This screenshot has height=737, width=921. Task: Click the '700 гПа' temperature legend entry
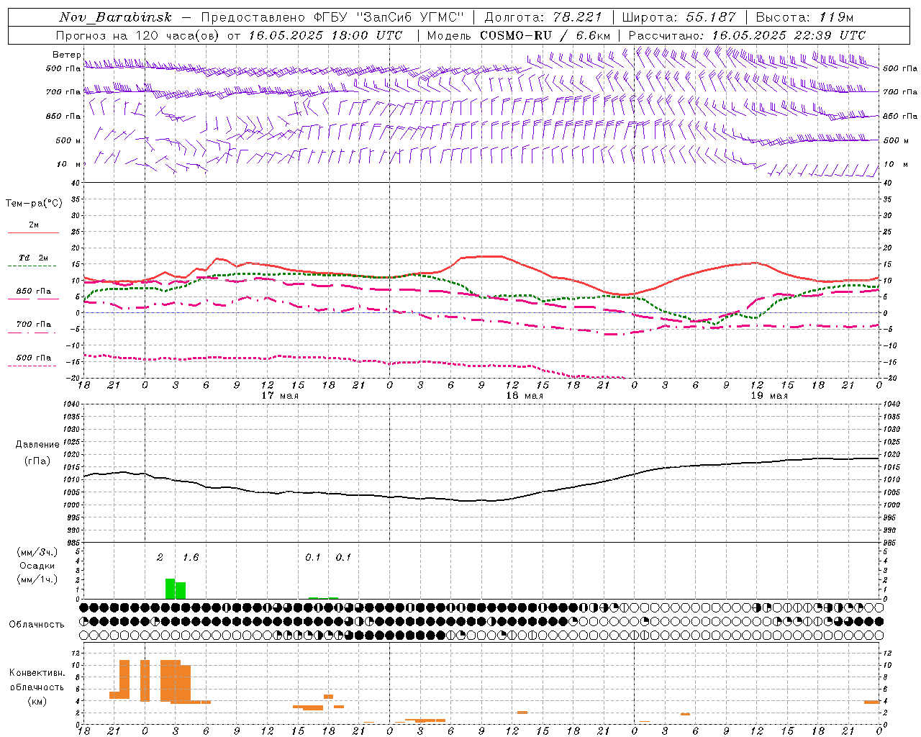click(34, 324)
